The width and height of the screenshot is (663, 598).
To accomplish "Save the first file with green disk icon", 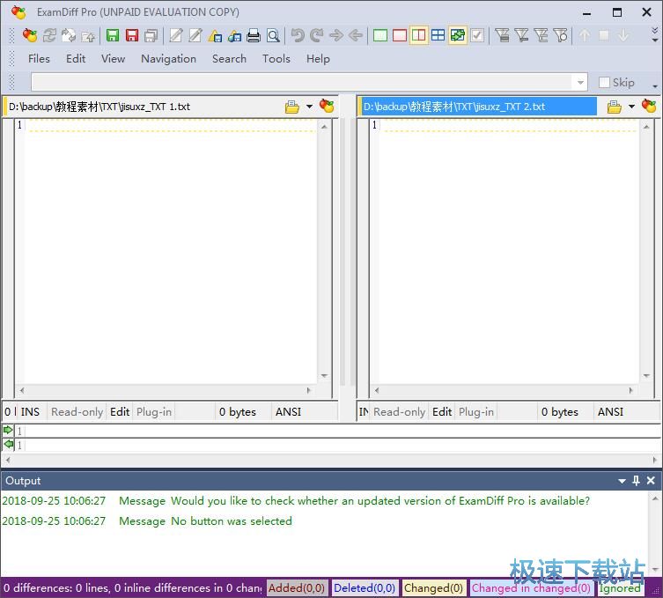I will pos(113,36).
